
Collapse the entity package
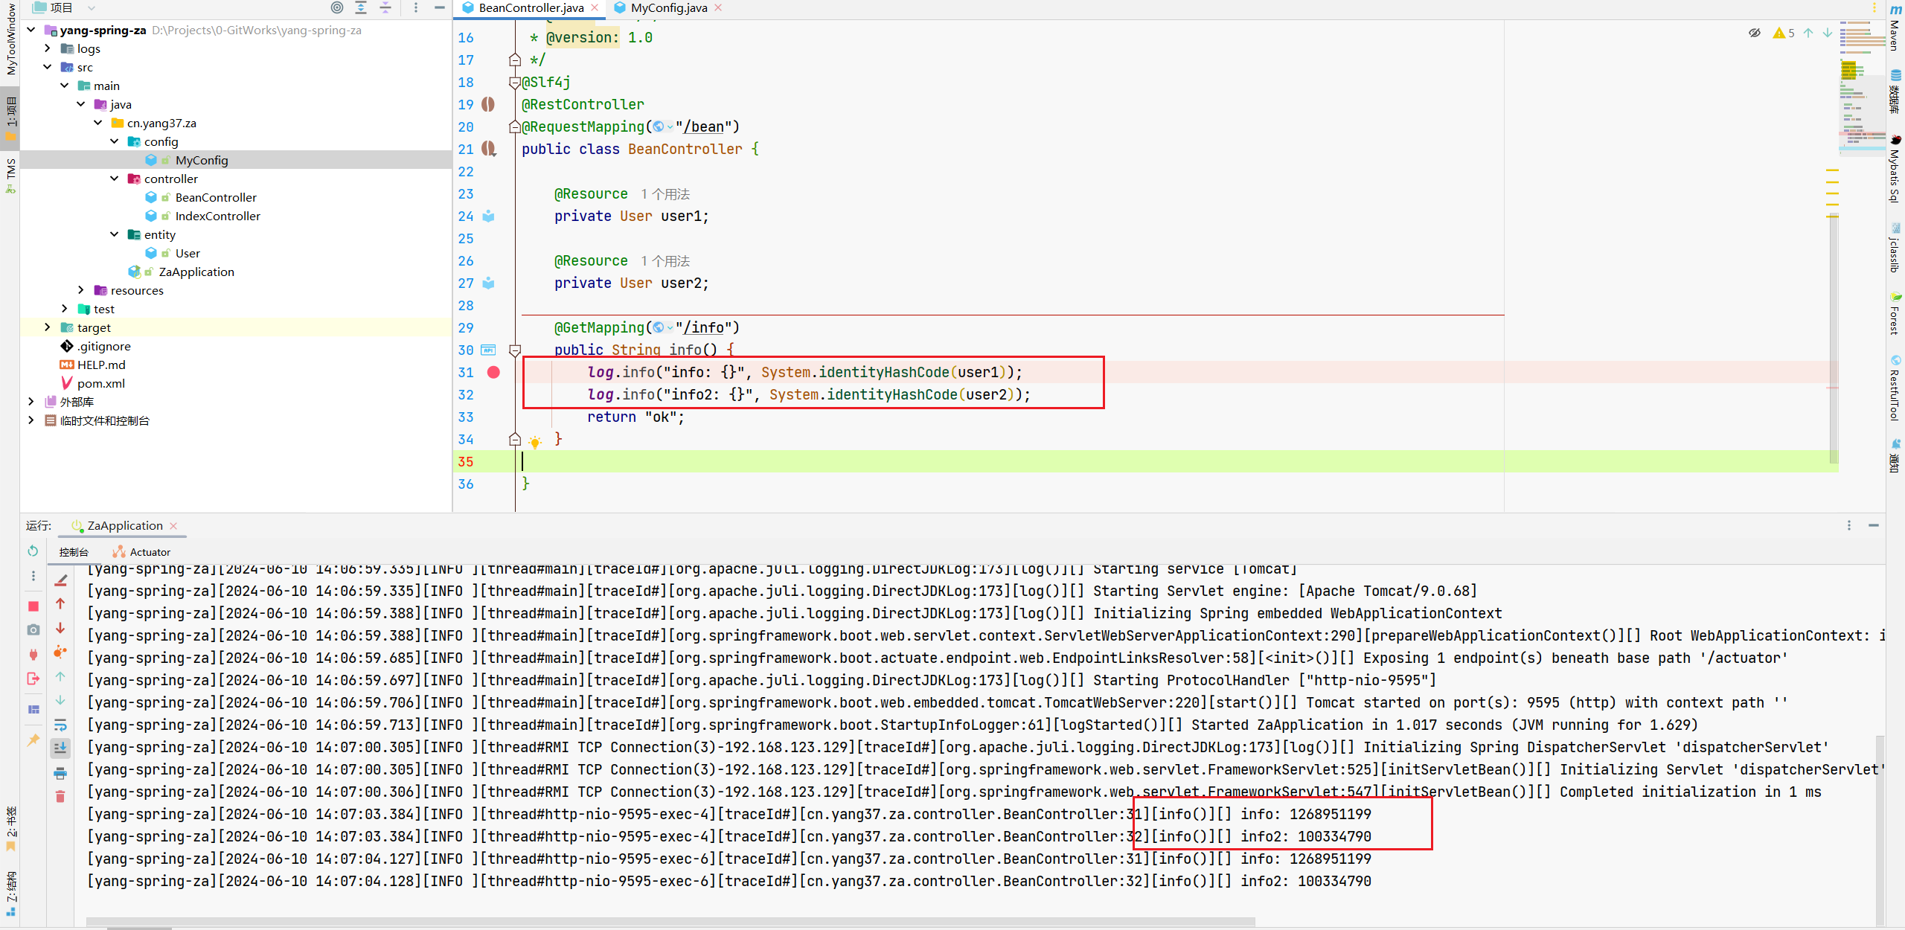(115, 234)
